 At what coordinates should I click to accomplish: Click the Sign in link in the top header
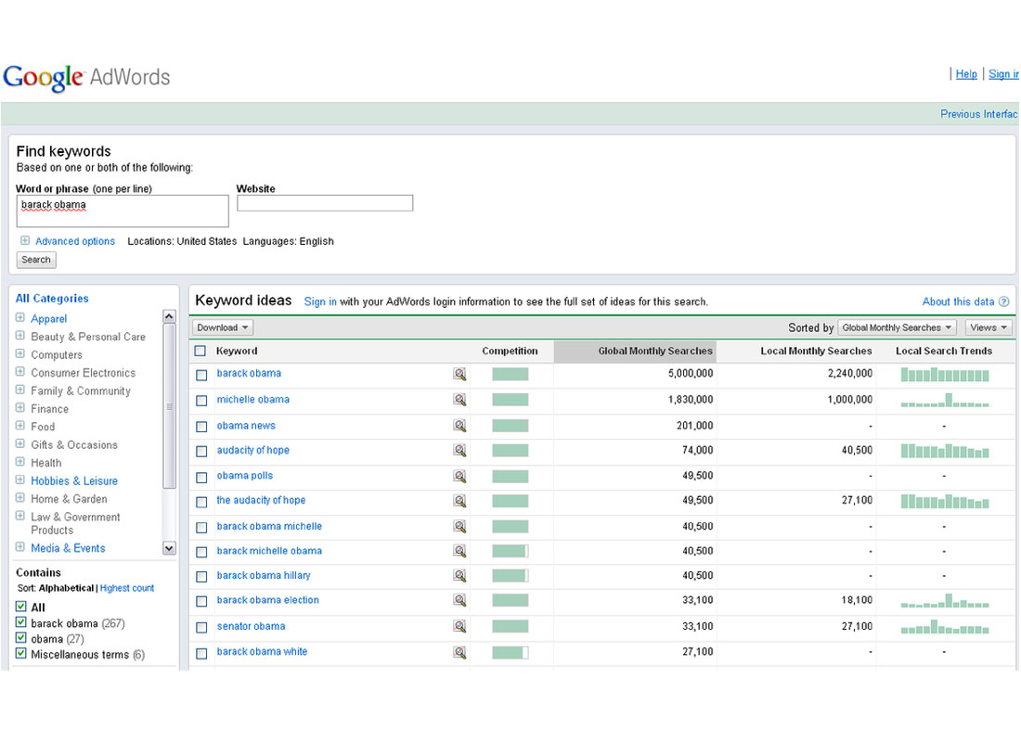pos(1003,74)
